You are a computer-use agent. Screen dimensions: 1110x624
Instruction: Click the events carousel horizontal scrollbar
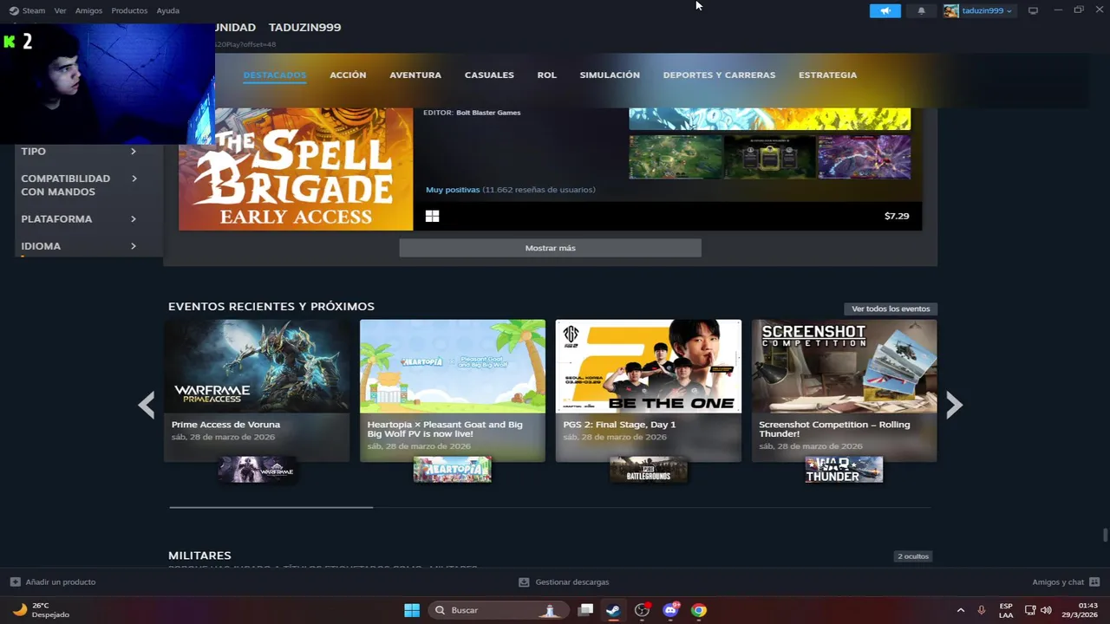coord(271,507)
